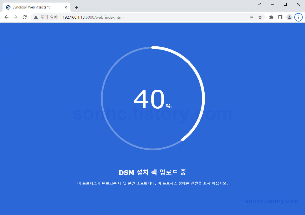
Task: Open a new browser tab
Action: click(x=77, y=7)
